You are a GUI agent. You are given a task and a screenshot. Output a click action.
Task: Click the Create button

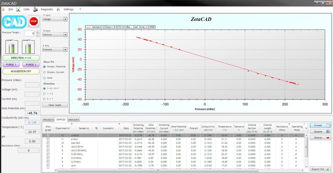[x=320, y=125]
